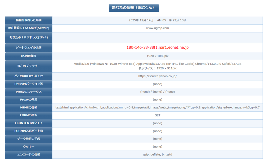Click the GET value in FORMの情報 row
The height and width of the screenshot is (166, 272).
pos(158,115)
